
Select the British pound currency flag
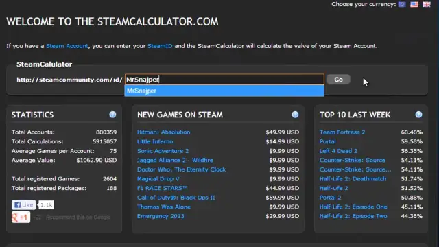[x=427, y=5]
